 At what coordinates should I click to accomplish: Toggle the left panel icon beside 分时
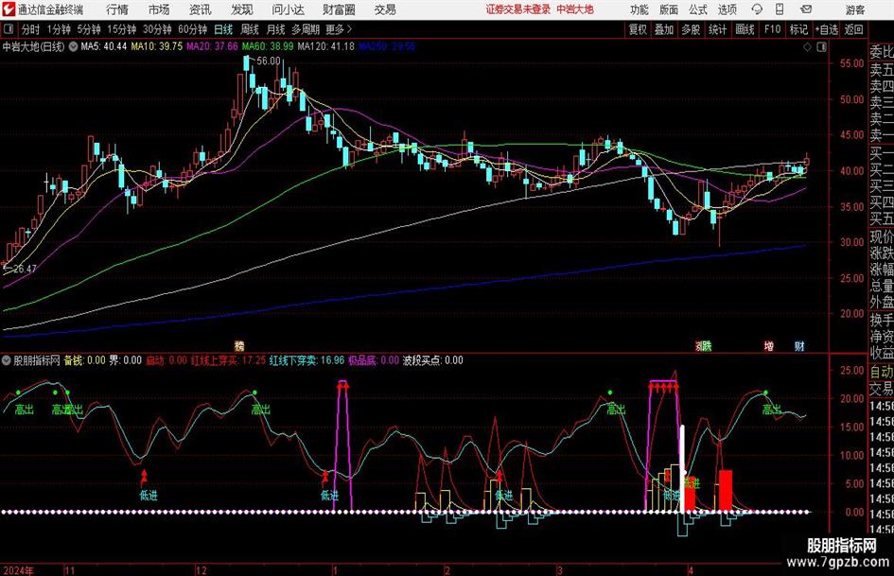[x=8, y=29]
